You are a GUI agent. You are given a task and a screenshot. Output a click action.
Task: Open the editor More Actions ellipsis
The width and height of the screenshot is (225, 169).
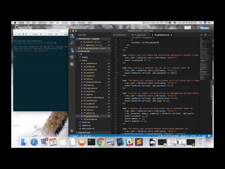(x=210, y=35)
